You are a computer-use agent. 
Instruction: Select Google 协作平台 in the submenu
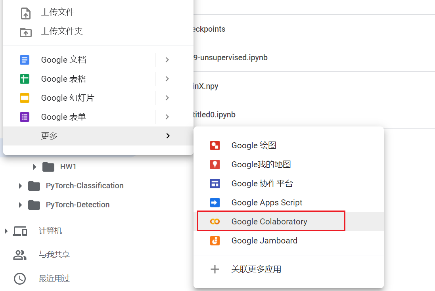[289, 184]
